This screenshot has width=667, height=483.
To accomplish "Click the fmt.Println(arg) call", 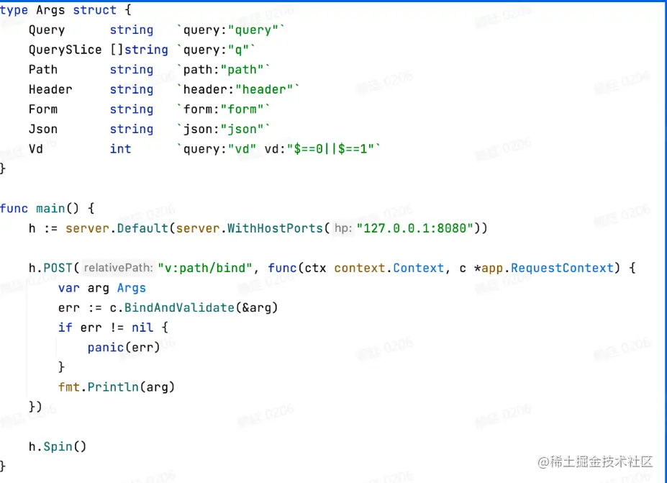I will (x=117, y=387).
